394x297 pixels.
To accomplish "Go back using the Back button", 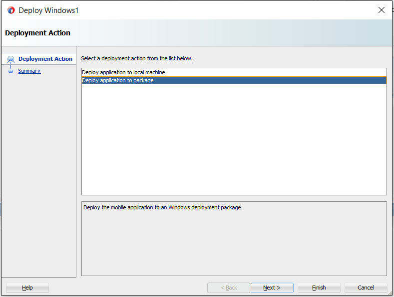I will click(229, 288).
